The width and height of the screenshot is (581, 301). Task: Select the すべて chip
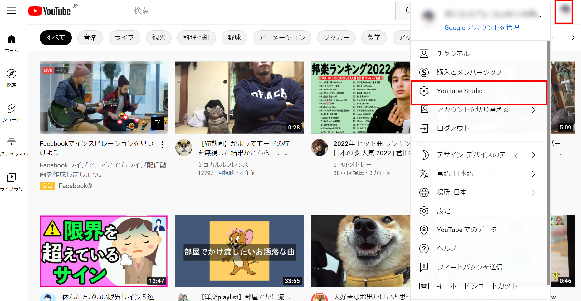(56, 38)
